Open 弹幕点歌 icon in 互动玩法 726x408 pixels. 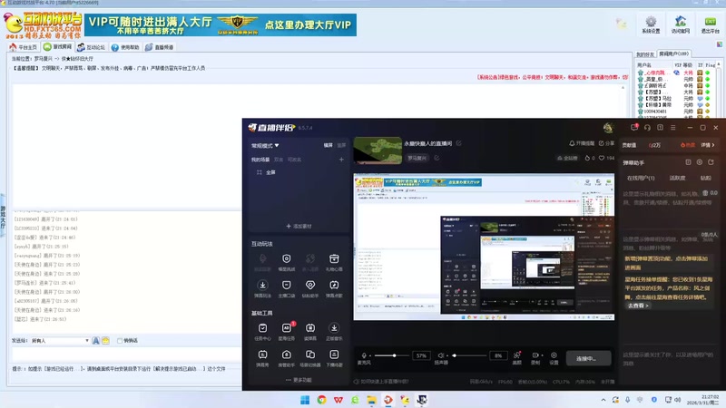click(x=334, y=285)
